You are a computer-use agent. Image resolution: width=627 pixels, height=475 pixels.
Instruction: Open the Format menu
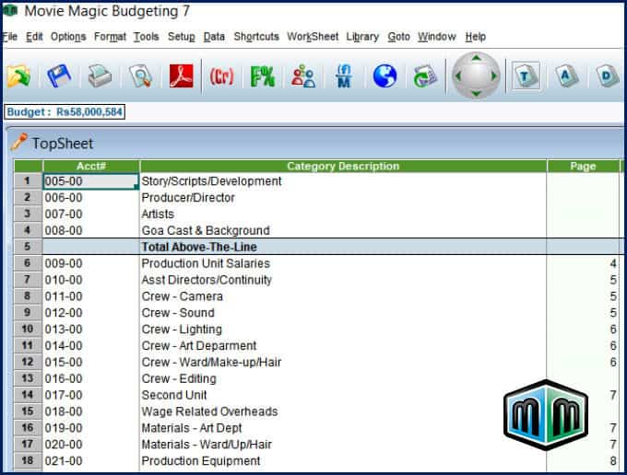(x=110, y=37)
